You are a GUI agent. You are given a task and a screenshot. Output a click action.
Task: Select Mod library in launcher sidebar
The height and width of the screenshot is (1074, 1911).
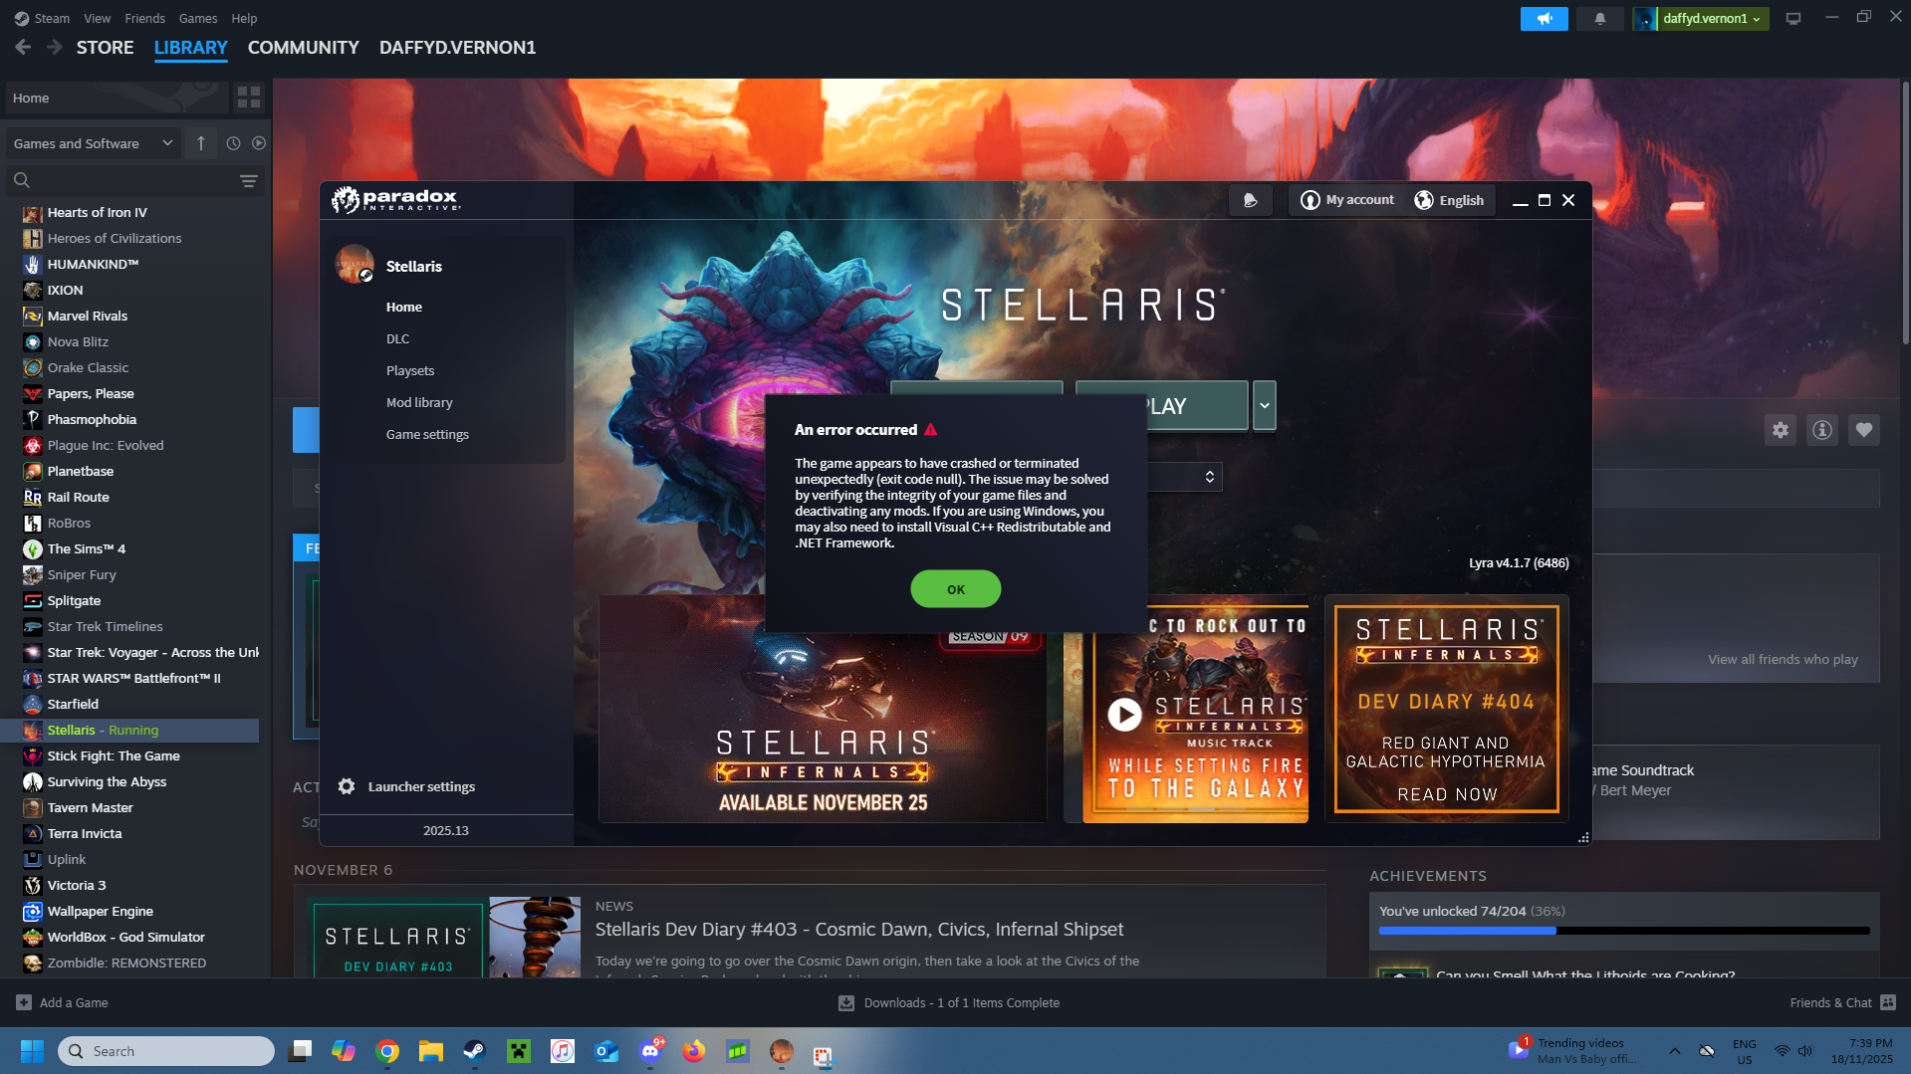(x=419, y=403)
